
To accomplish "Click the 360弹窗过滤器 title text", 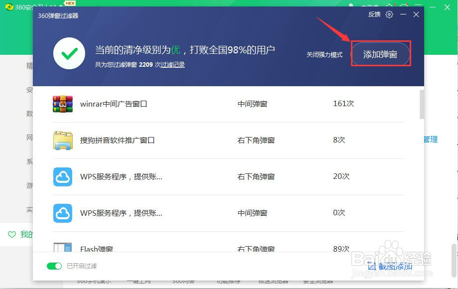I will [58, 16].
